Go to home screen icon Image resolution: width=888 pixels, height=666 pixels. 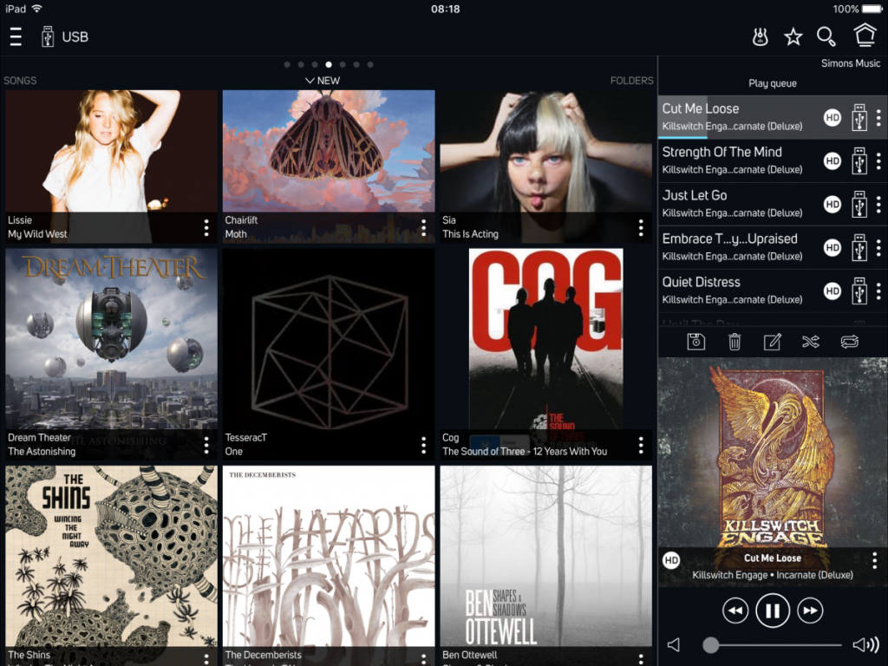865,36
